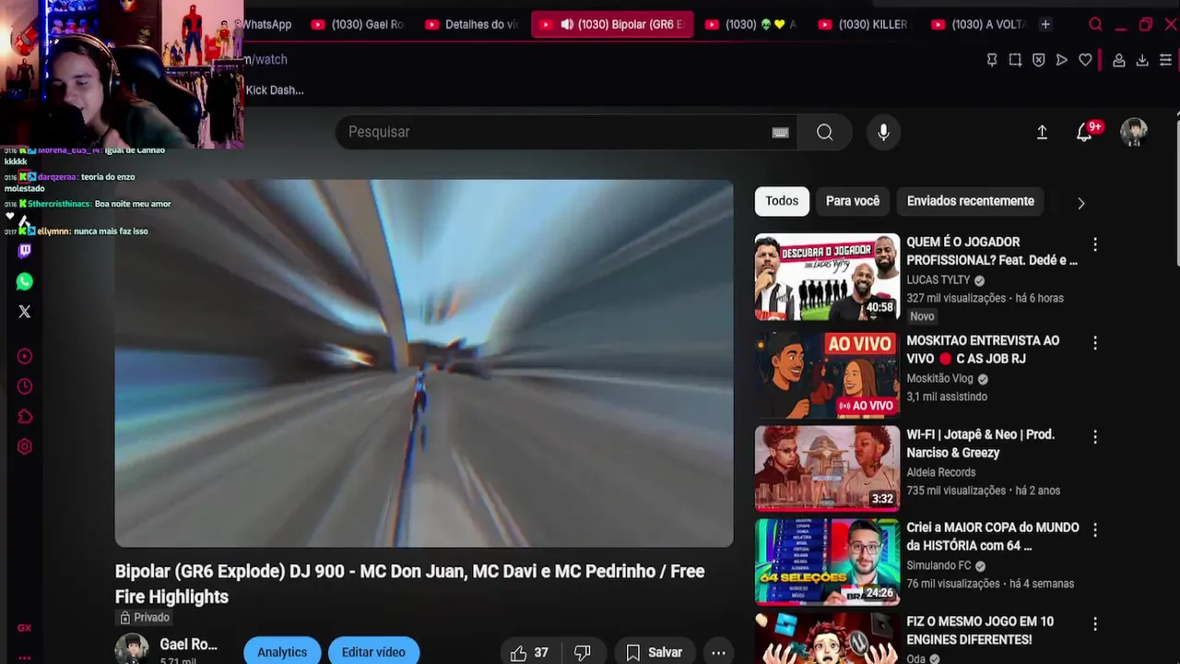Open the Kick Dash bookmark
Viewport: 1180px width, 664px height.
tap(275, 90)
